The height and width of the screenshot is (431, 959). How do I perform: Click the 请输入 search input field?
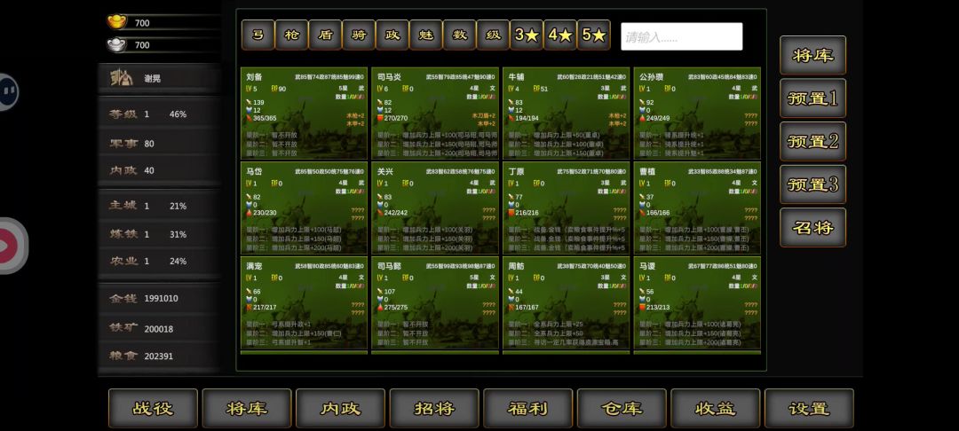[681, 37]
